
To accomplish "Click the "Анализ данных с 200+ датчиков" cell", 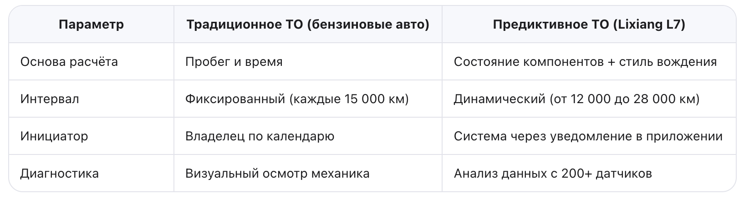I will coord(553,174).
